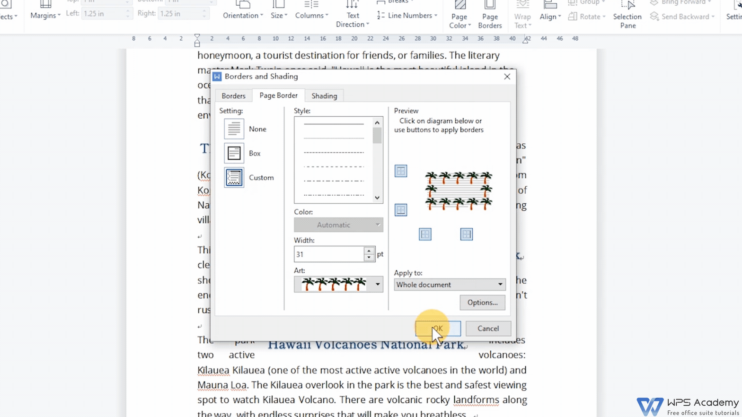Viewport: 742px width, 417px height.
Task: Open the Wrap Text menu
Action: tap(522, 15)
